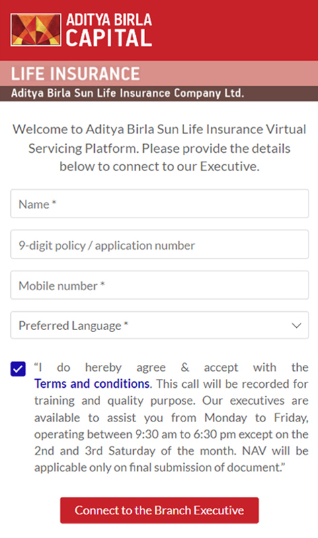Focus the 9-digit policy / application number field

click(x=159, y=244)
